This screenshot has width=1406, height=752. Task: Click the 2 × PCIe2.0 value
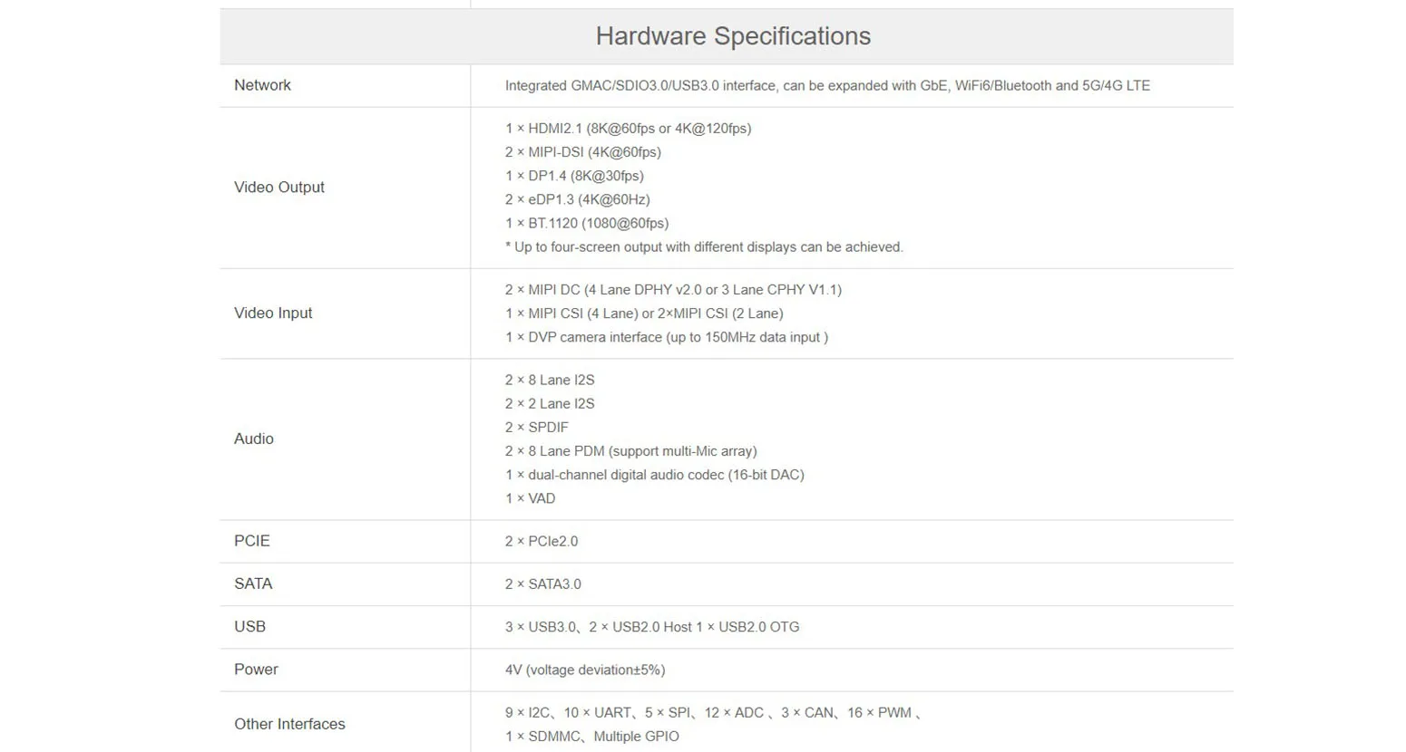click(x=541, y=542)
